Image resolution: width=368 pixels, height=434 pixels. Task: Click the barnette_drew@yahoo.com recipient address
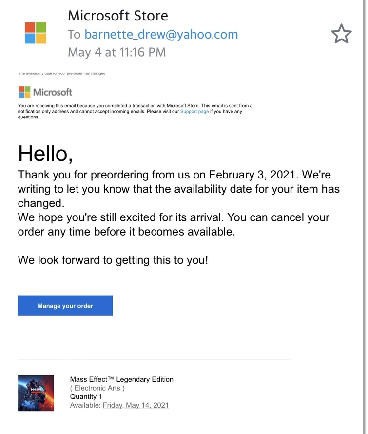[x=161, y=34]
